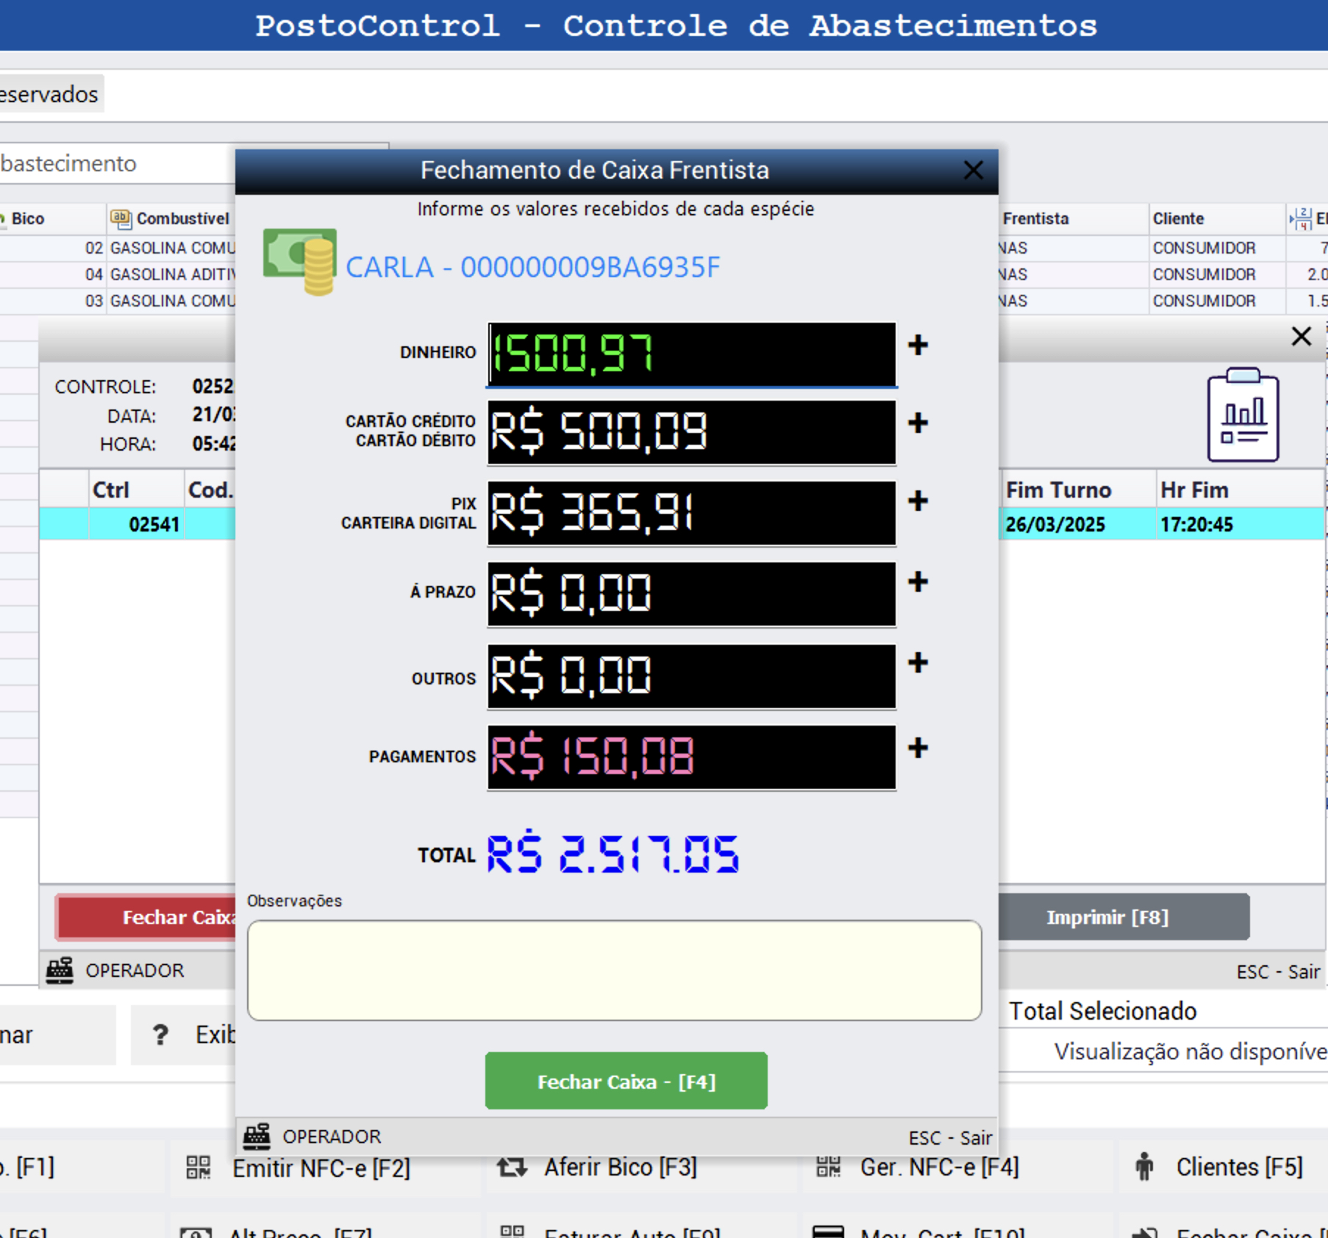The width and height of the screenshot is (1328, 1238).
Task: Click the money and coins icon
Action: coord(300,262)
